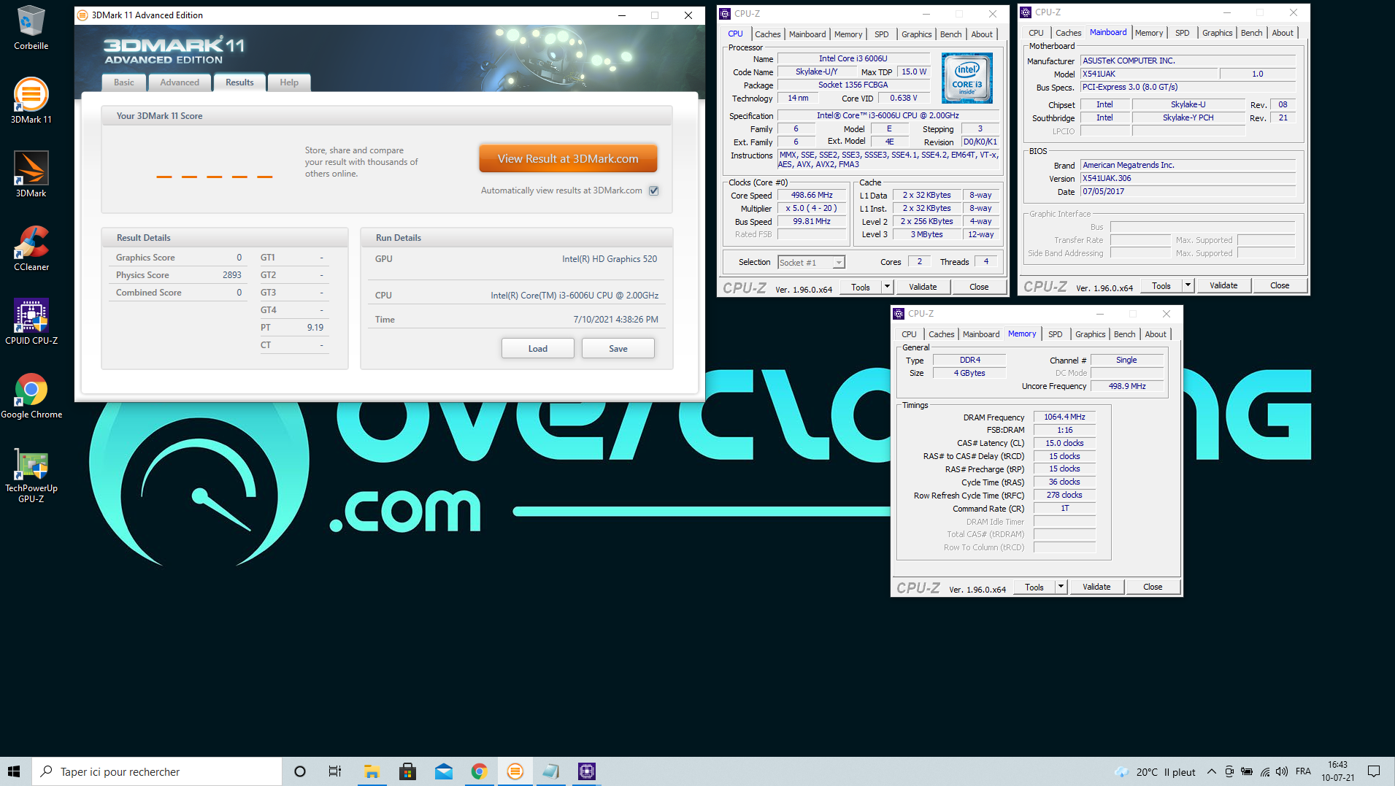Viewport: 1395px width, 786px height.
Task: Expand Tools dropdown arrow in Memory window
Action: point(1061,587)
